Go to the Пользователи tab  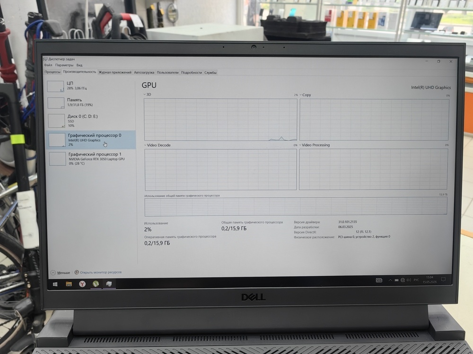coord(168,73)
